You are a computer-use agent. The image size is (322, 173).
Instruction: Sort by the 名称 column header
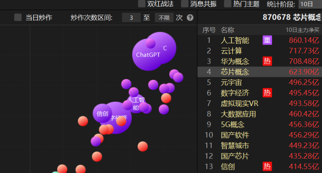click(x=227, y=30)
